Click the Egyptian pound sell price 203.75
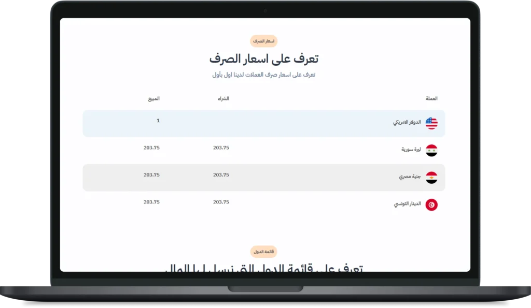Image resolution: width=531 pixels, height=308 pixels. click(x=151, y=175)
